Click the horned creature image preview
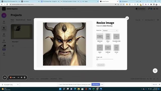 (64, 44)
